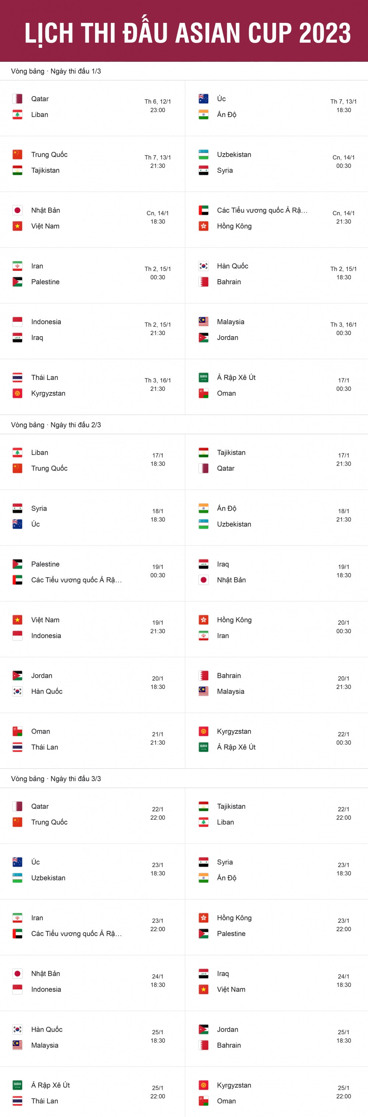Viewport: 368px width, 1117px height.
Task: Click the Thailand flag in Thái Lan vs Kyrgyzstan
Action: pyautogui.click(x=17, y=377)
